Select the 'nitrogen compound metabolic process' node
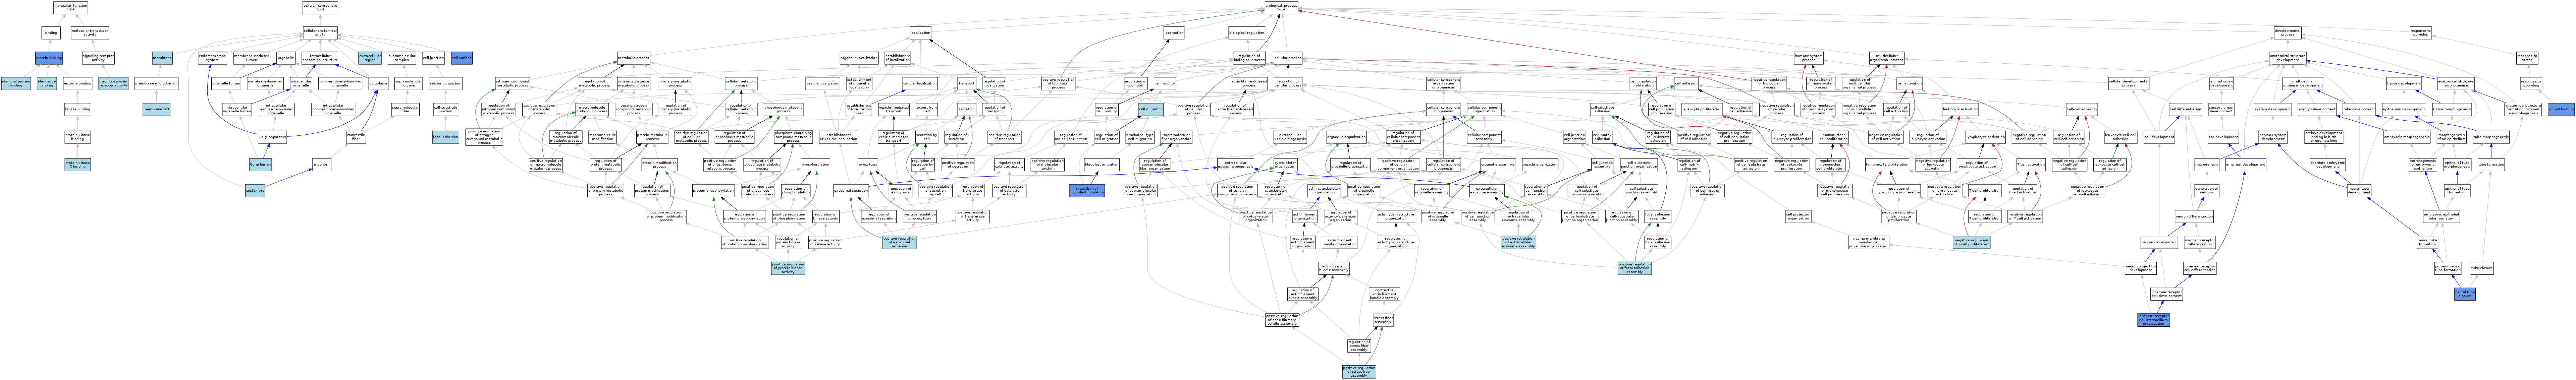Screen dimensions: 2576x380 pyautogui.click(x=513, y=84)
